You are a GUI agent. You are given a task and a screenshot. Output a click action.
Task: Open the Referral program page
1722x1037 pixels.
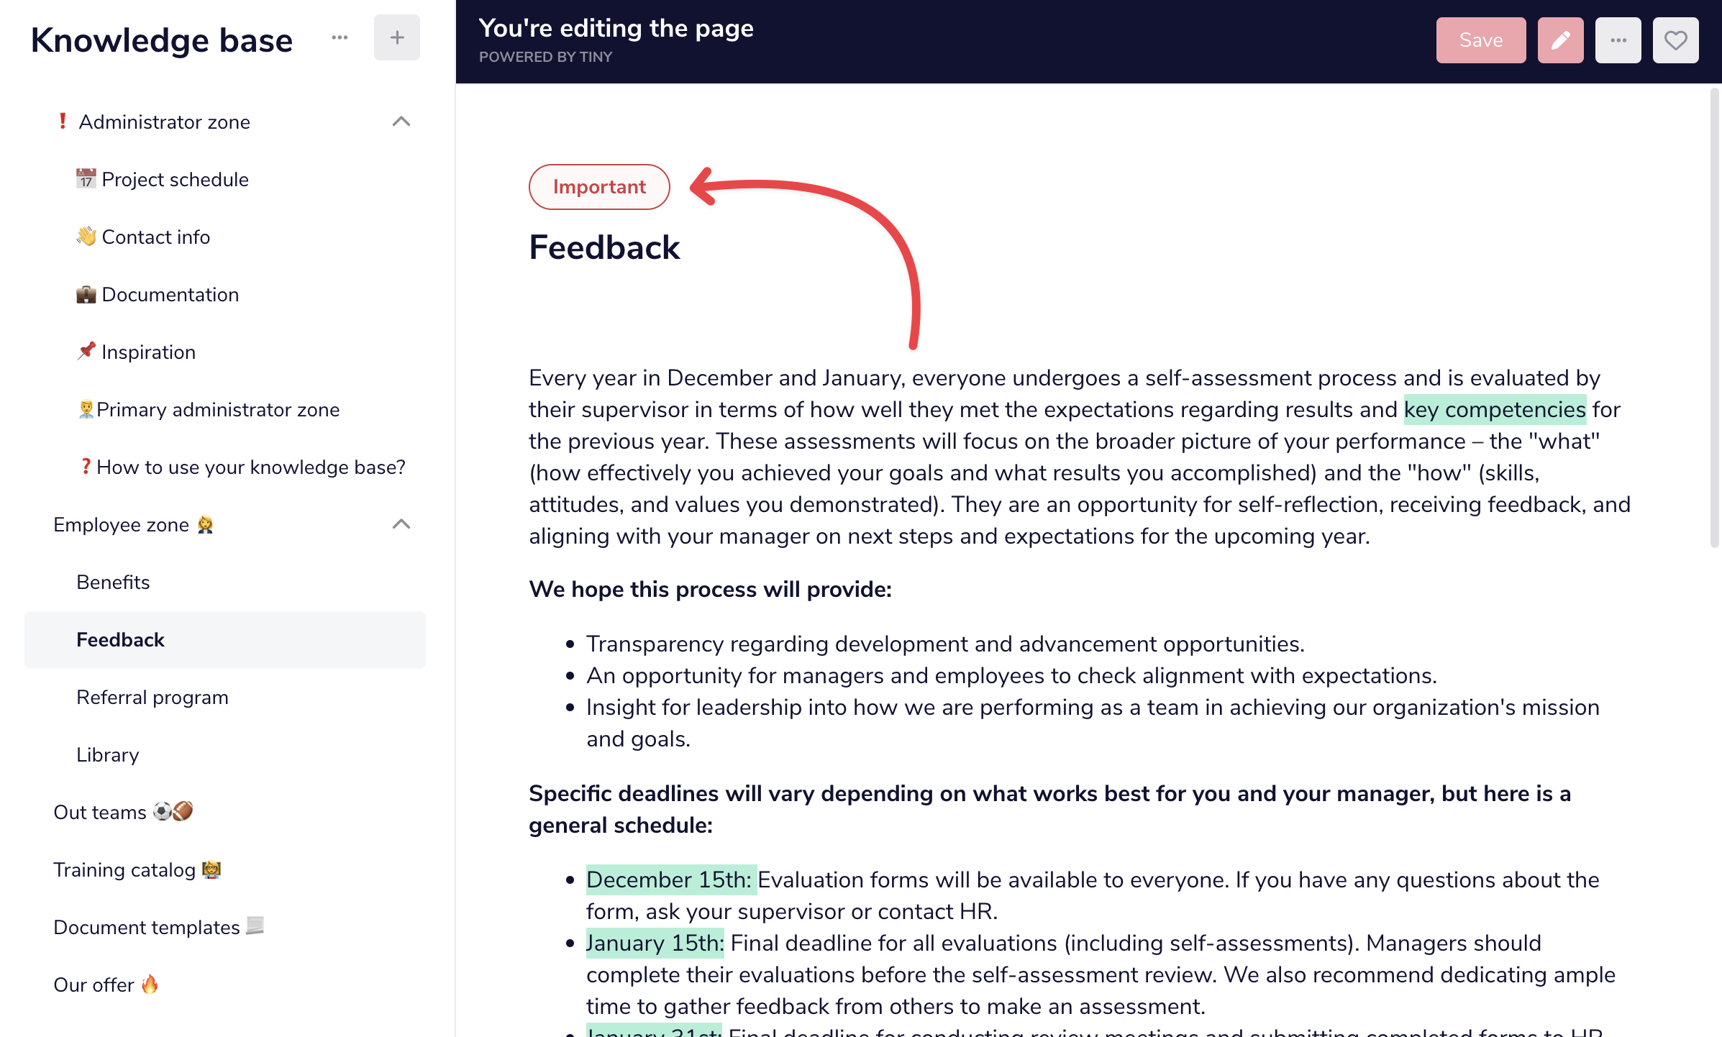pos(152,697)
